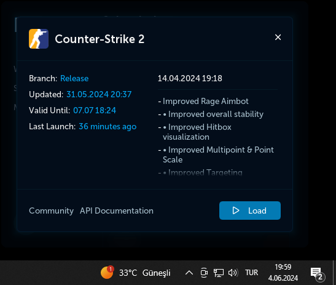This screenshot has height=285, width=336.
Task: Click the play triangle icon on Load
Action: pyautogui.click(x=236, y=211)
